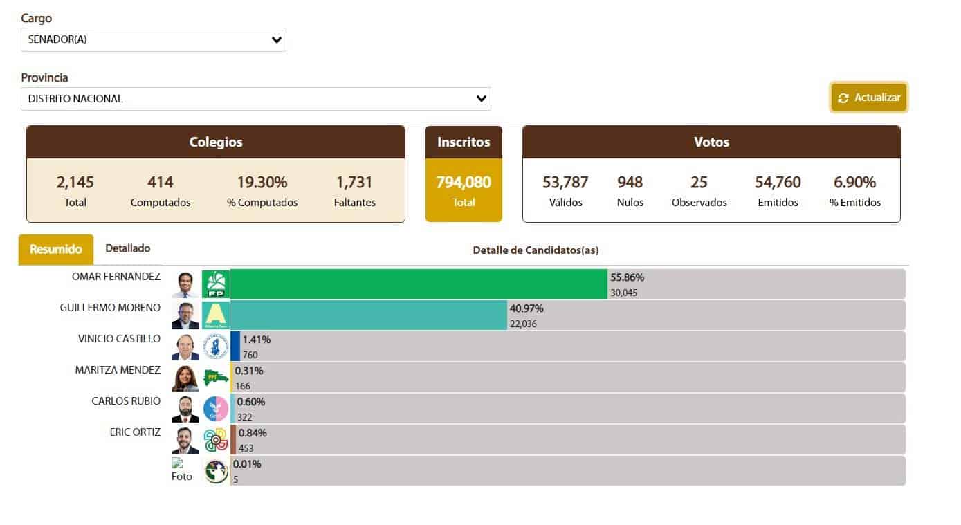Open the Cargo dropdown showing SENADOR(A)
961x525 pixels.
[153, 39]
